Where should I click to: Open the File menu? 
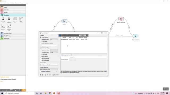tap(2, 3)
